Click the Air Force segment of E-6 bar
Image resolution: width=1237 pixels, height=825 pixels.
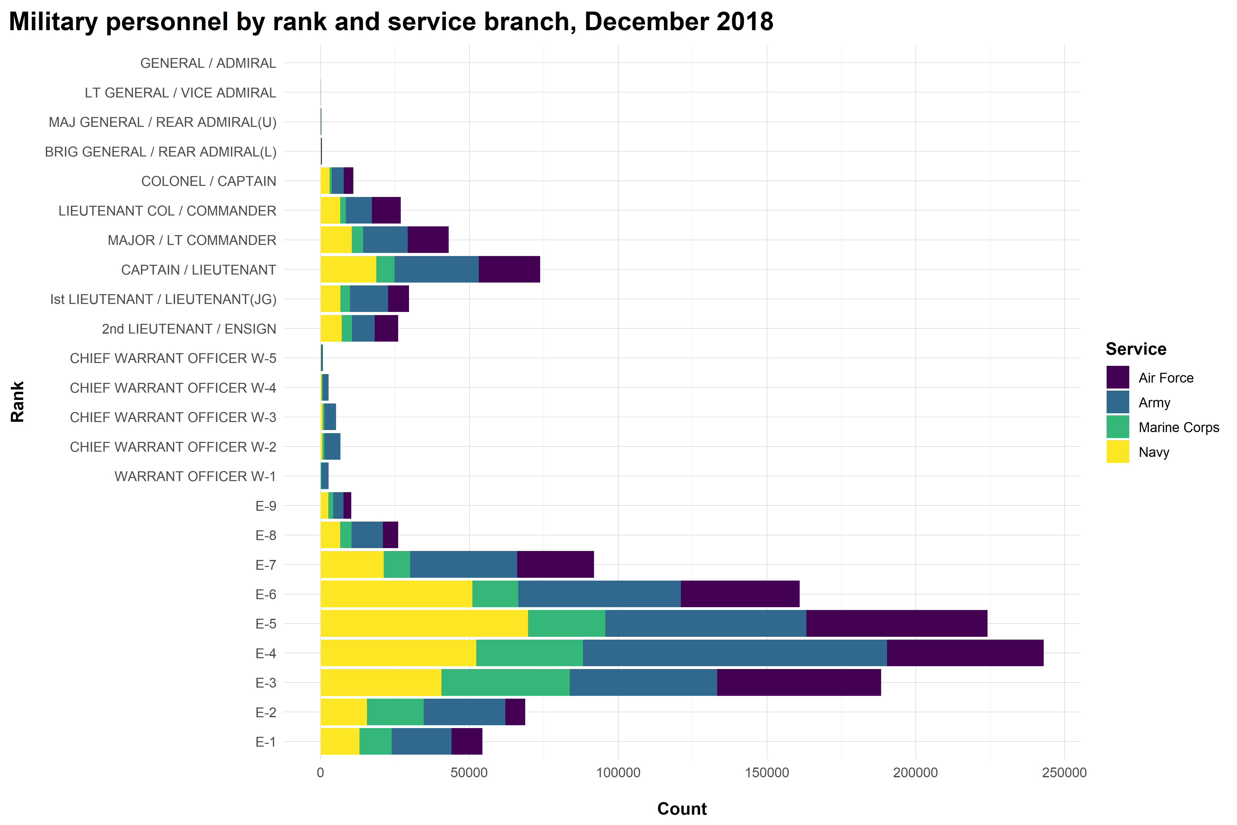tap(740, 594)
